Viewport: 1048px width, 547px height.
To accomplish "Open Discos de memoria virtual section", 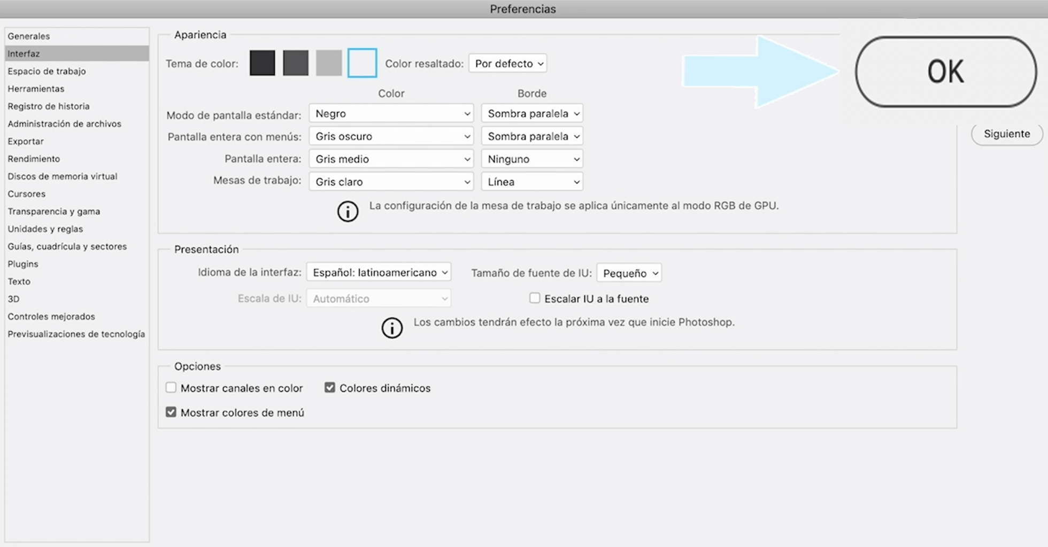I will coord(77,176).
